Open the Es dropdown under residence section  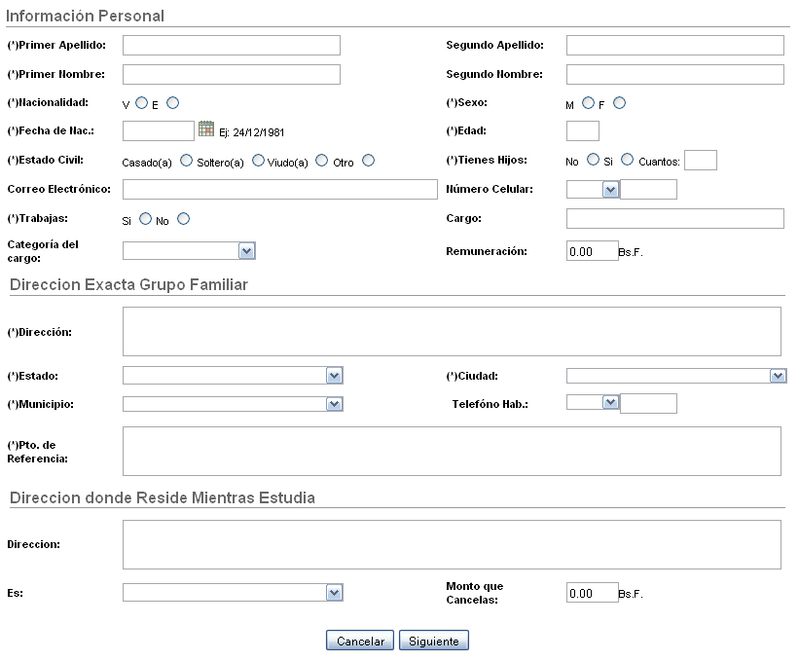point(334,592)
